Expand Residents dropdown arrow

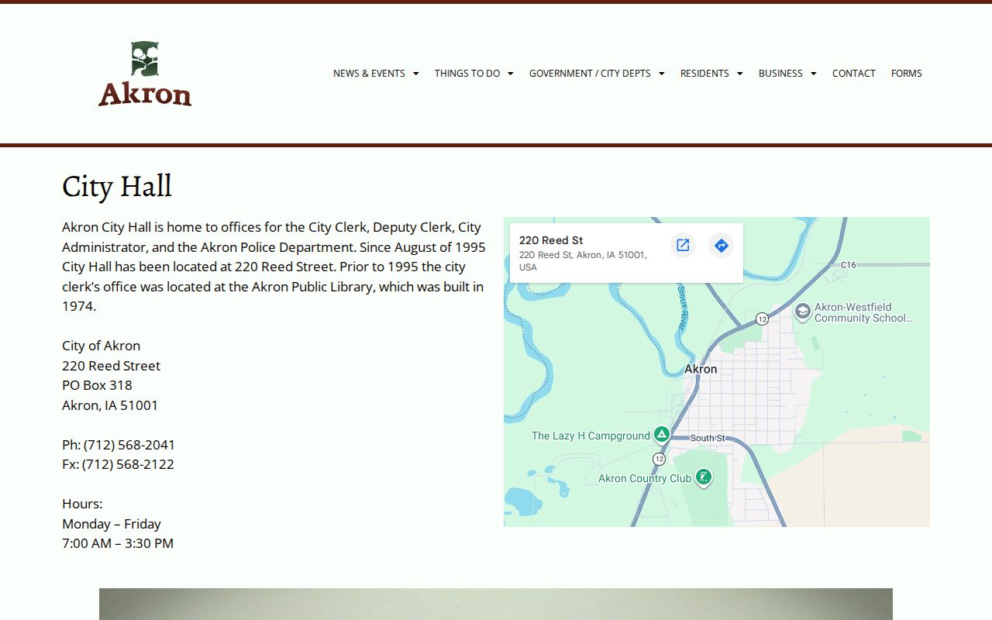click(739, 74)
